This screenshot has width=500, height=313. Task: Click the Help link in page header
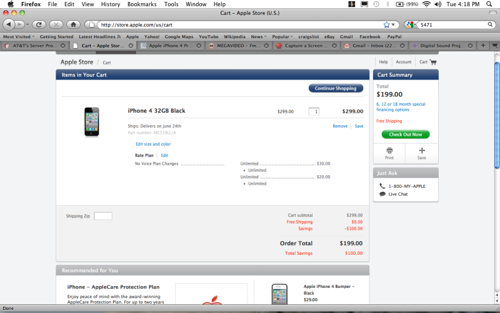(x=383, y=62)
